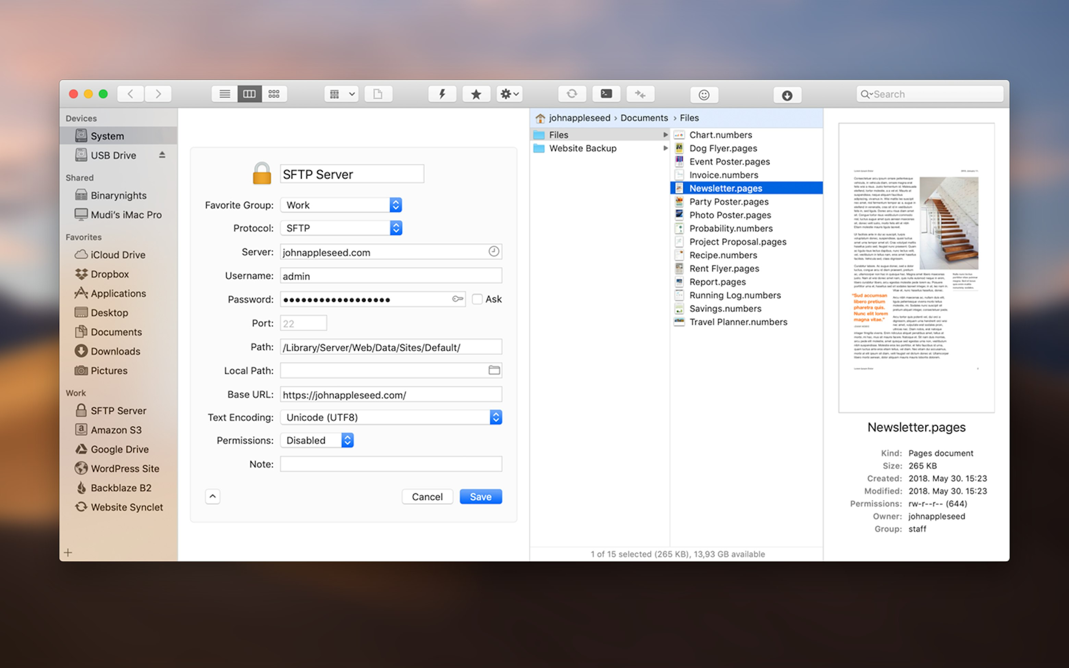1069x668 pixels.
Task: Click the sync/refresh toolbar icon
Action: coord(572,94)
